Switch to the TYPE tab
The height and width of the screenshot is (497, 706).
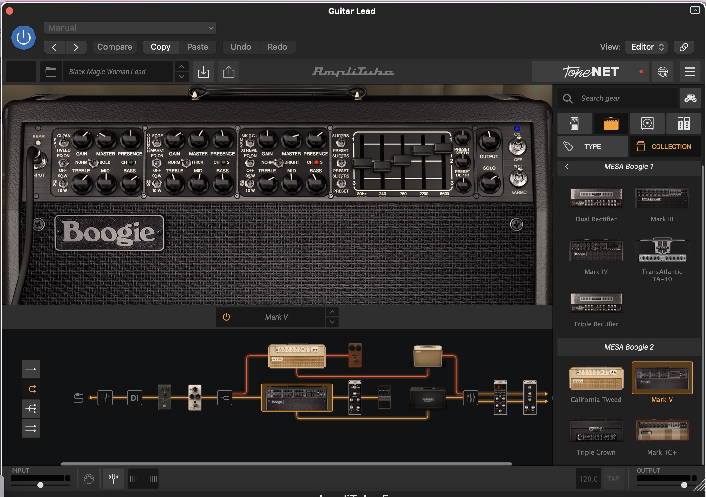point(593,146)
